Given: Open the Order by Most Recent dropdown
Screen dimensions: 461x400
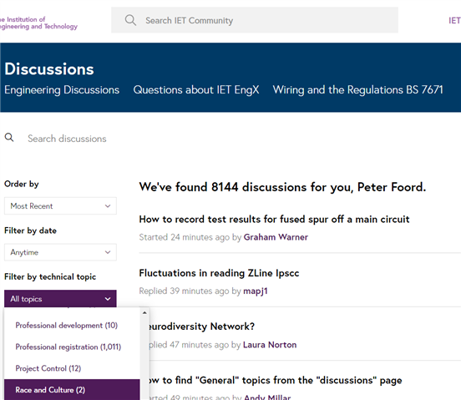Looking at the screenshot, I should coord(60,205).
